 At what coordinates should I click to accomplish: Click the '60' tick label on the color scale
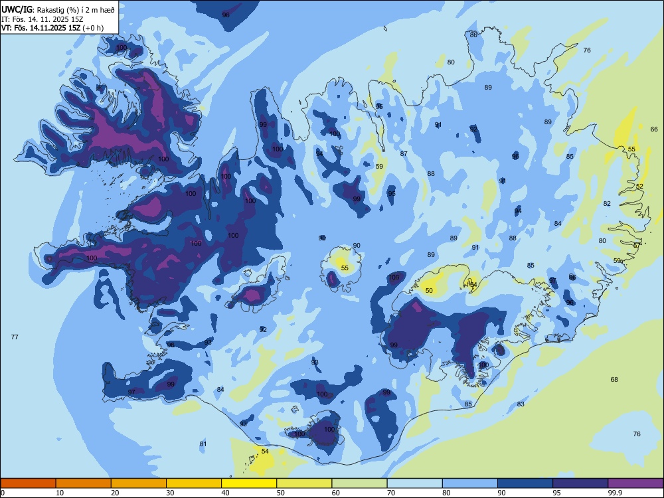[x=336, y=493]
